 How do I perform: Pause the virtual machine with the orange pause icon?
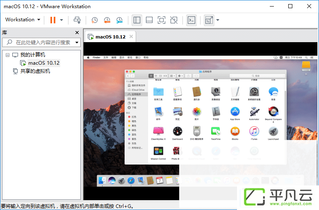pos(53,20)
